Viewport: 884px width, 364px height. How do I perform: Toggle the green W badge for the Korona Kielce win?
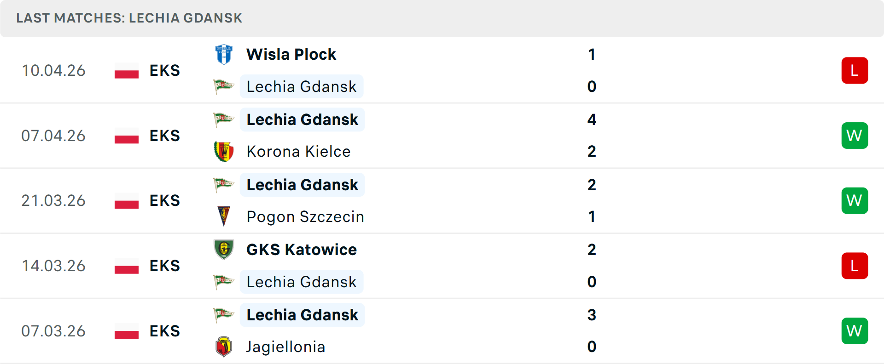855,136
